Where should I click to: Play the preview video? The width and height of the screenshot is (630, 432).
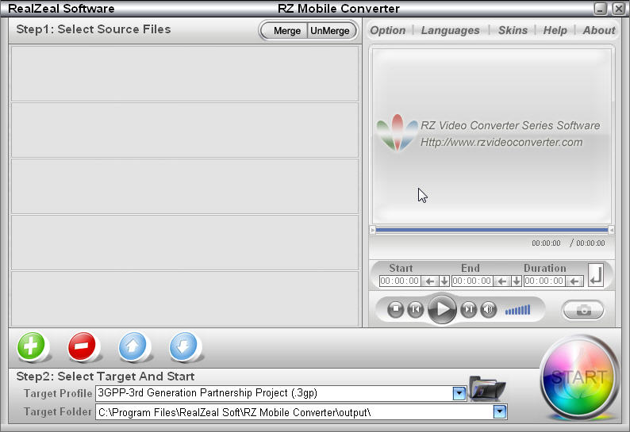[x=442, y=309]
